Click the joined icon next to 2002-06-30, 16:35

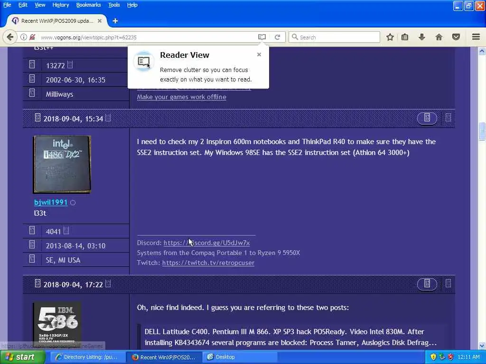click(x=32, y=79)
